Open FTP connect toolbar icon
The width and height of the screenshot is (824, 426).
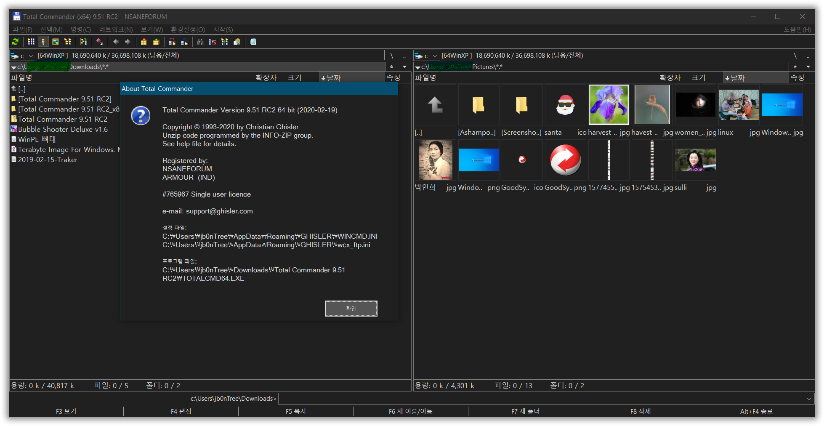pyautogui.click(x=172, y=42)
